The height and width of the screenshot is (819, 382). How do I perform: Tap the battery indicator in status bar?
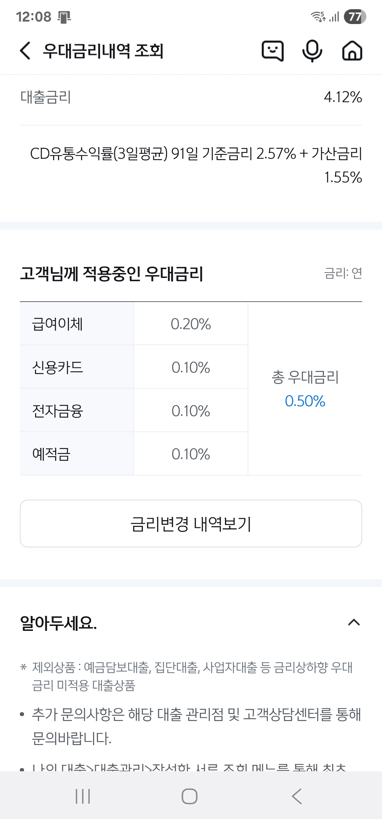pos(355,17)
